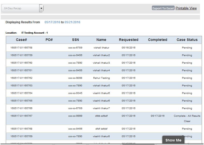
Task: Click the name vishali thakur5
Action: click(x=101, y=86)
